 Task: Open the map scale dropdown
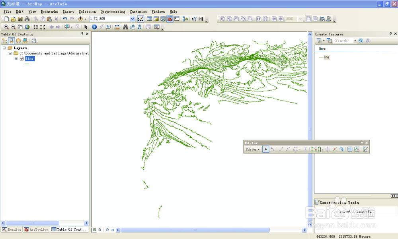click(x=132, y=19)
